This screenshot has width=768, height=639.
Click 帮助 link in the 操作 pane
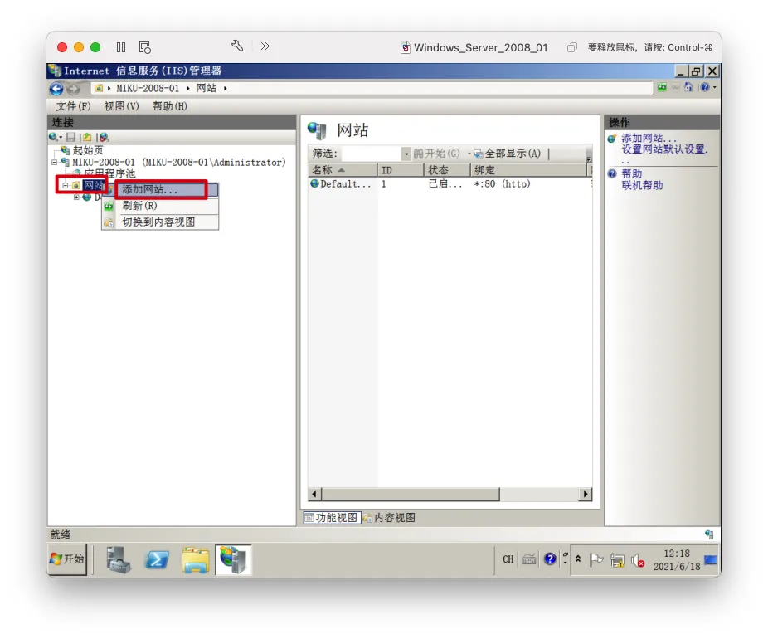(632, 174)
